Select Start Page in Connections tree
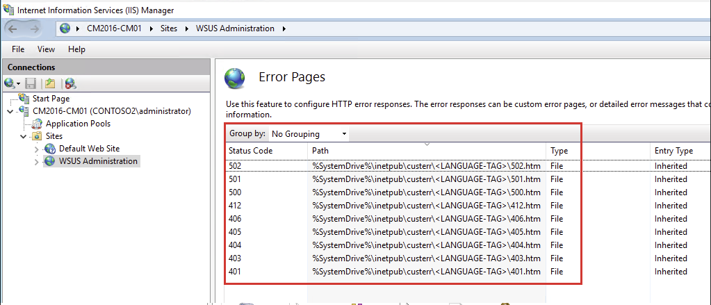The height and width of the screenshot is (305, 711). [51, 99]
